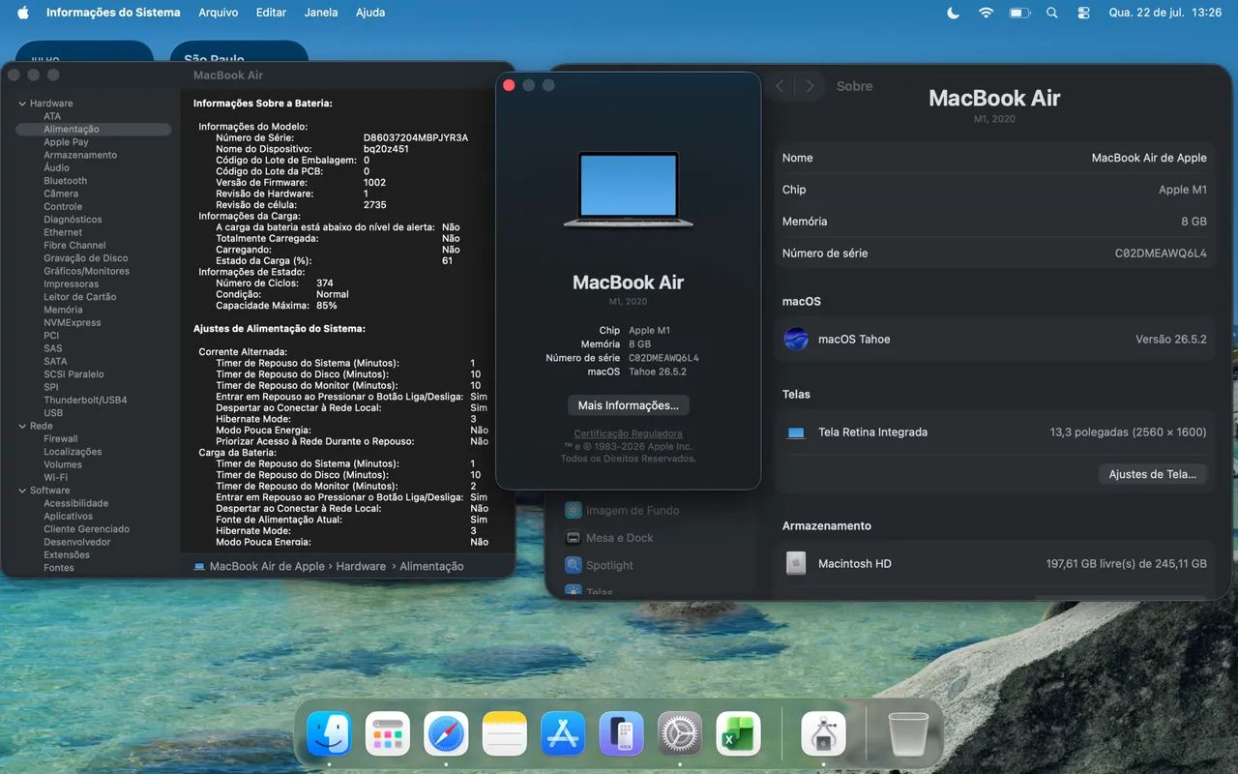Open the Janela menu

(321, 13)
